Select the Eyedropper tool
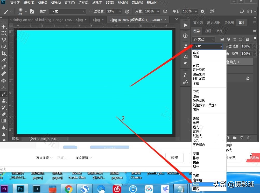260x193 pixels. point(4,60)
